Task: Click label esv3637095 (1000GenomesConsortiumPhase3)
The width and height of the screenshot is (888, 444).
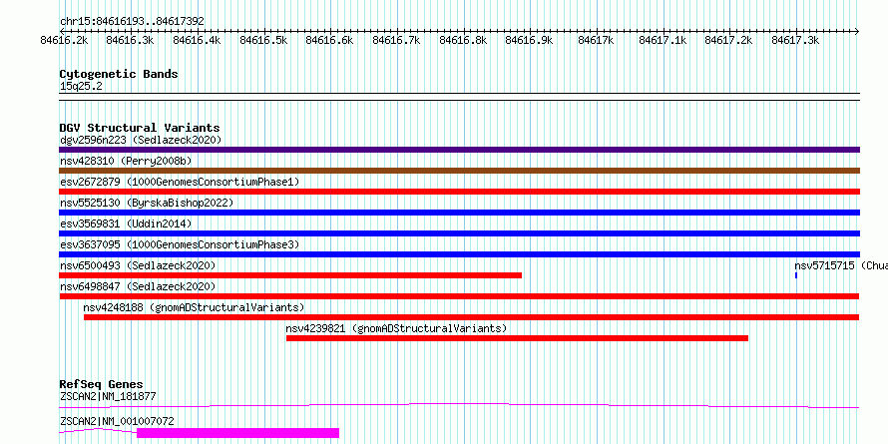Action: coord(180,244)
